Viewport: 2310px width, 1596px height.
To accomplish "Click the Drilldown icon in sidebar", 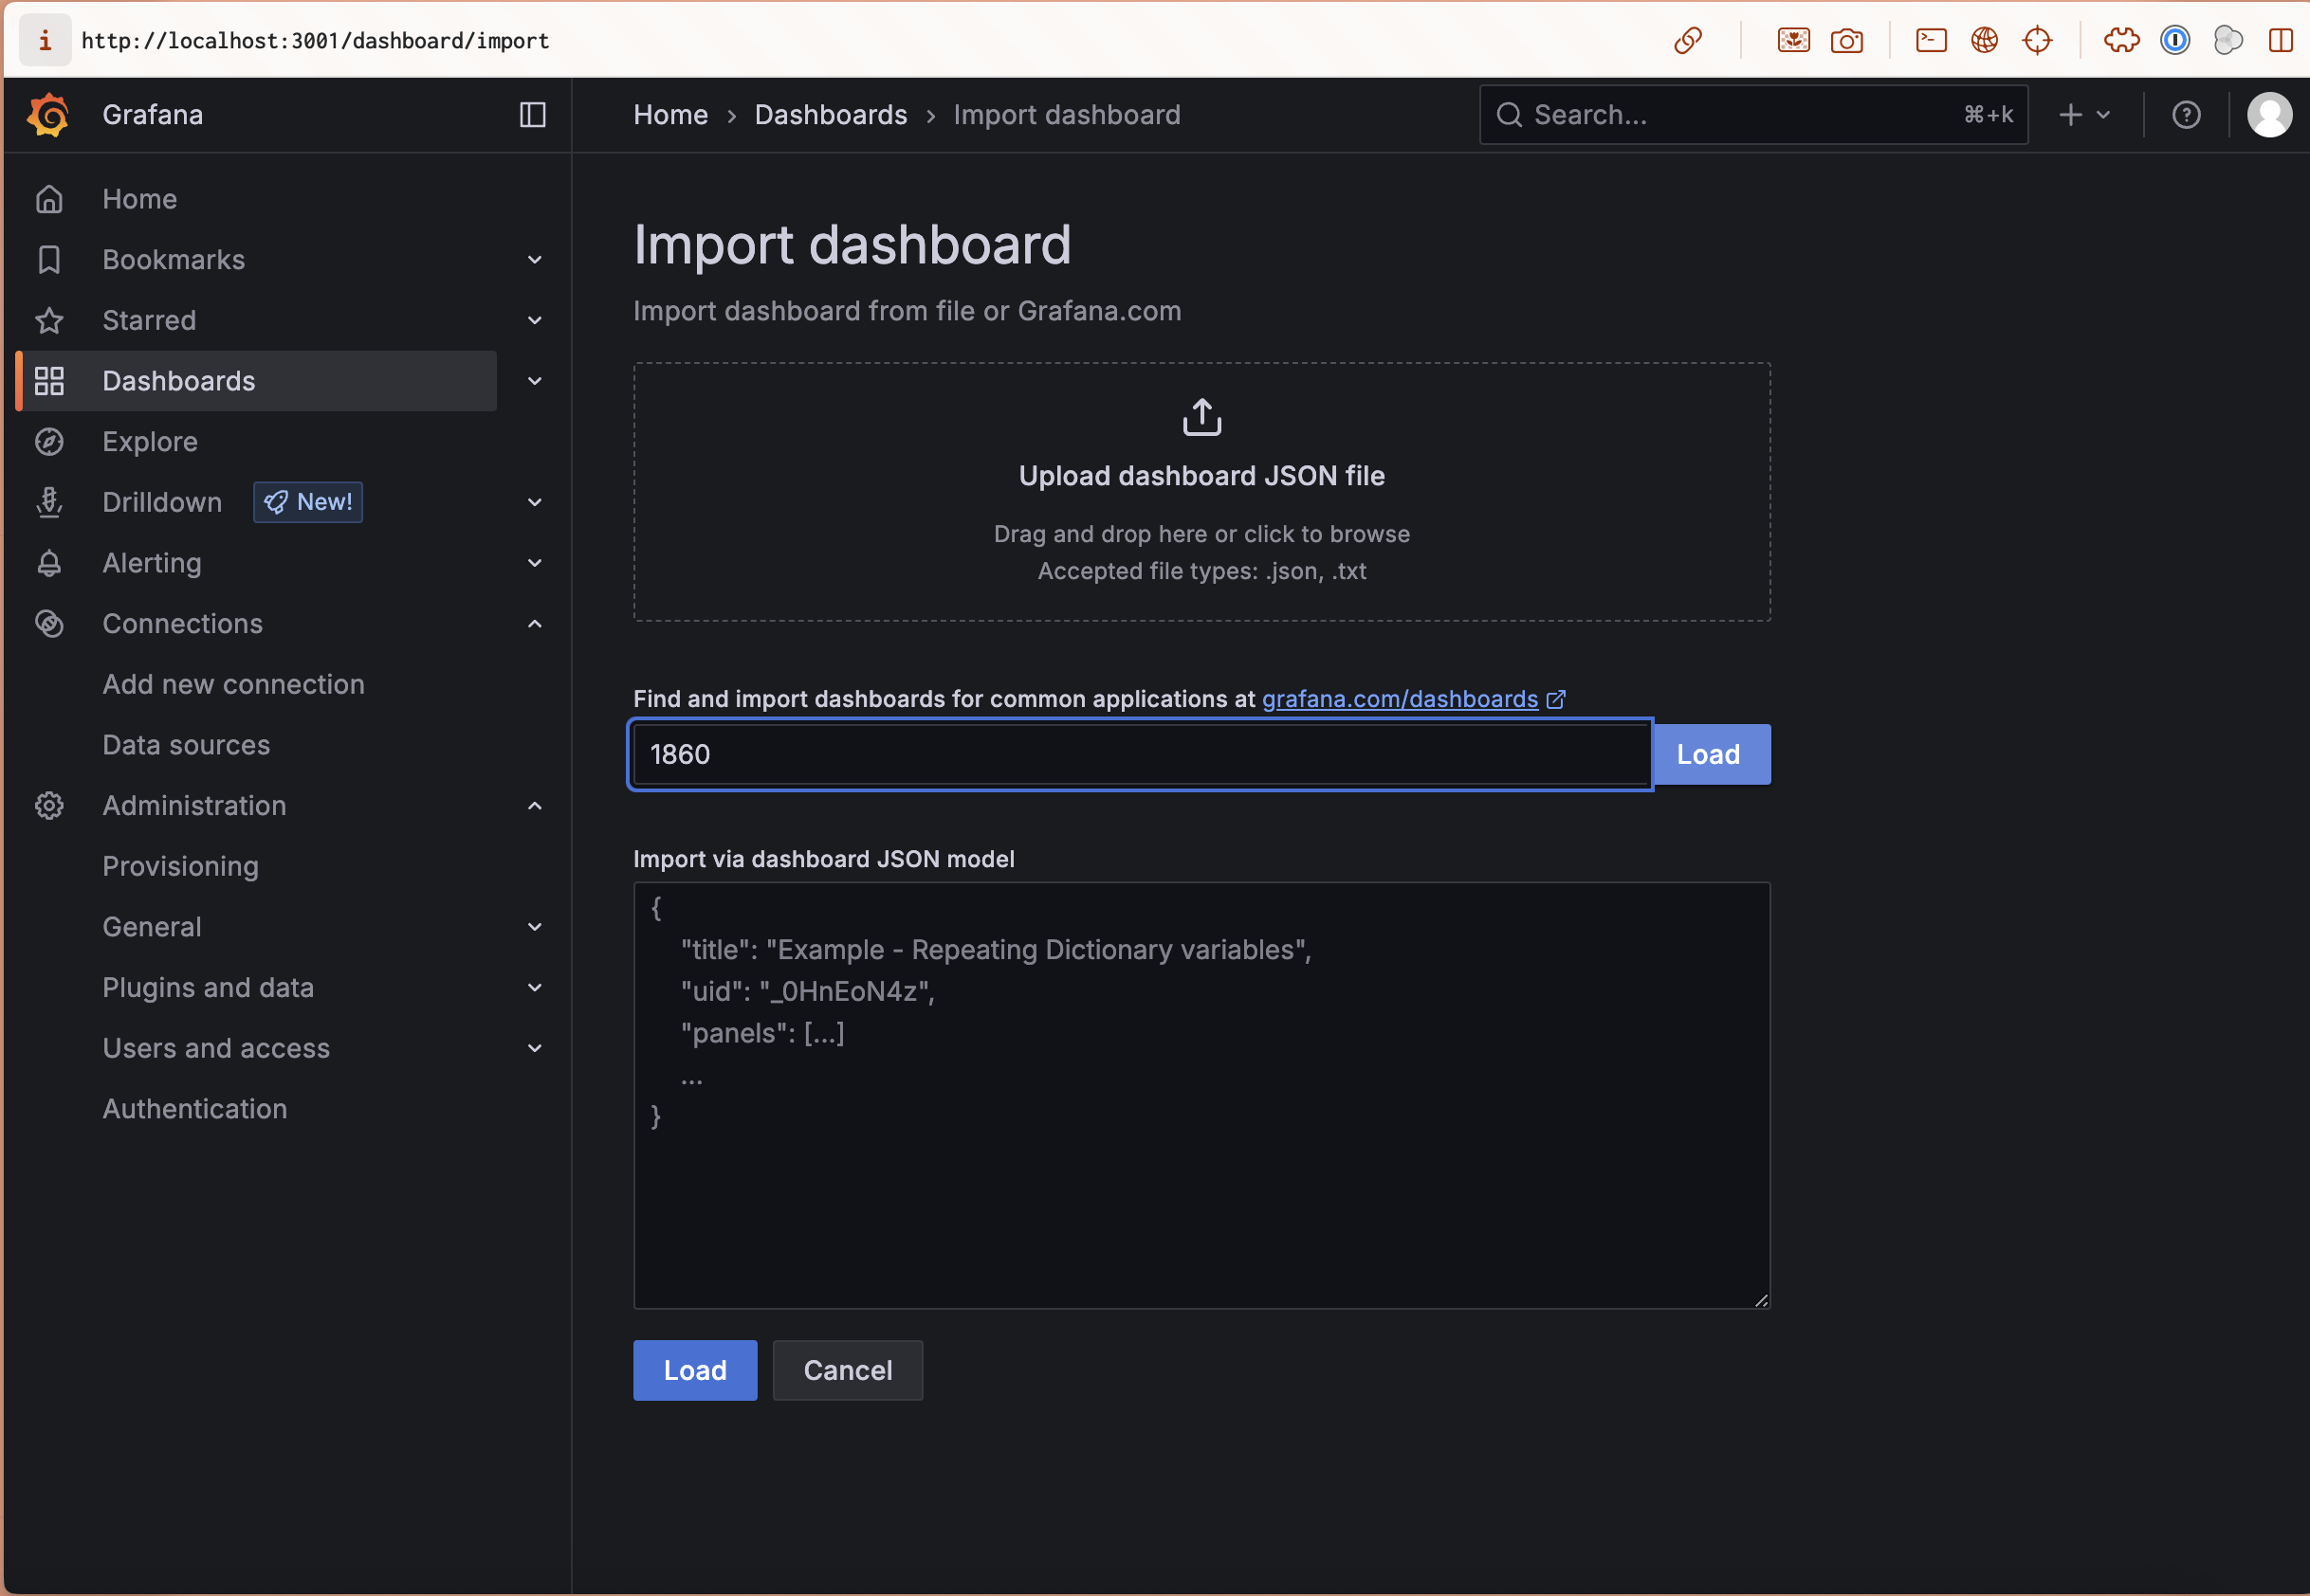I will (49, 502).
